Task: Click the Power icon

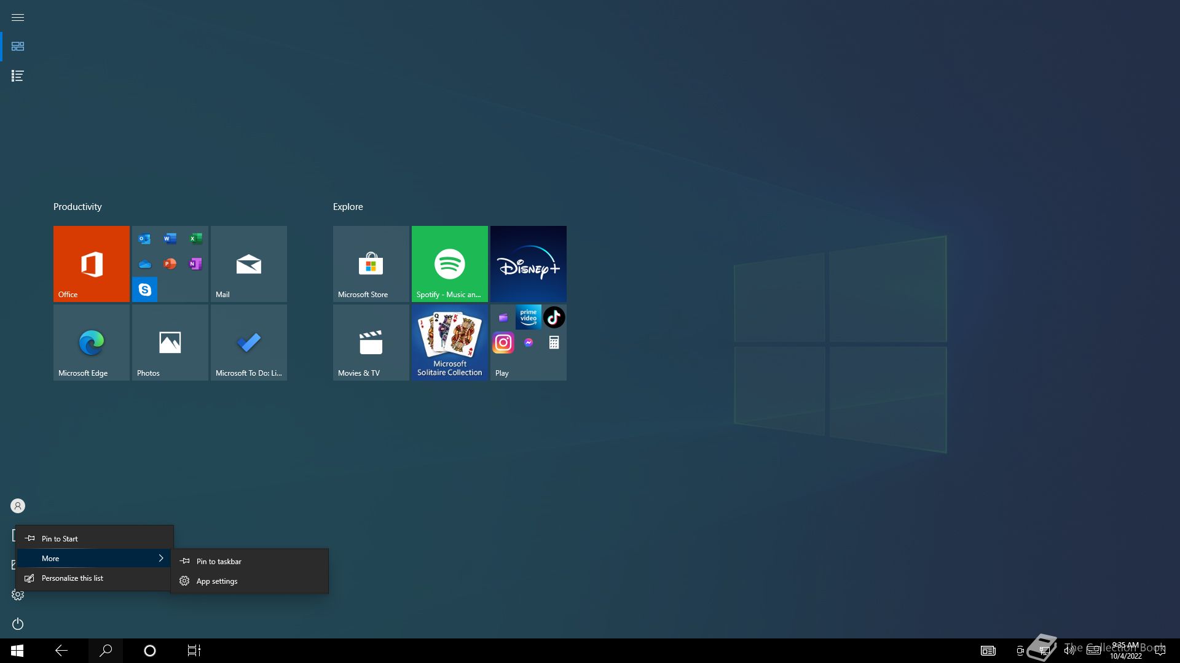Action: point(18,624)
